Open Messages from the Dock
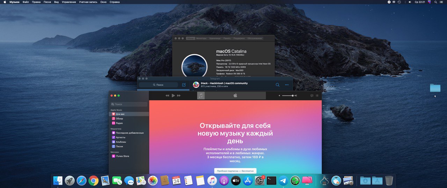Viewport: 447px width, 188px height. [x=129, y=180]
